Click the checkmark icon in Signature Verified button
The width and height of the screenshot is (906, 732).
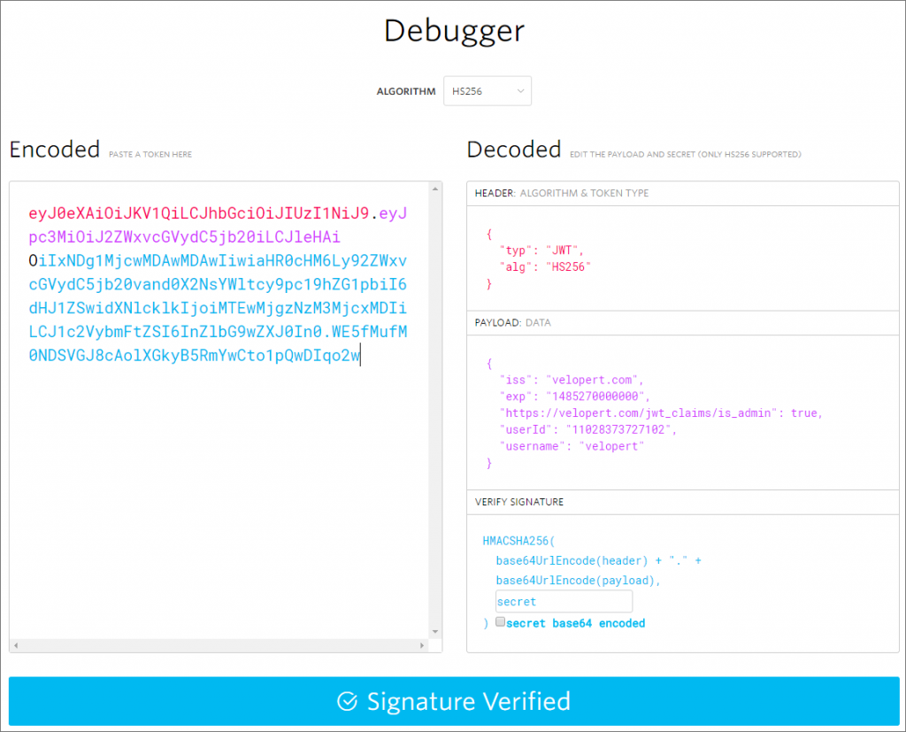point(345,701)
